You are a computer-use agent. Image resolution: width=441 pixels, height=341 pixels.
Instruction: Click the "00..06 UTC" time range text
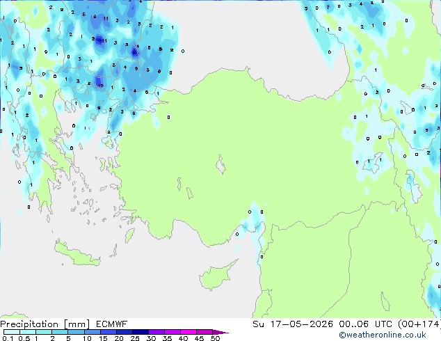366,324
